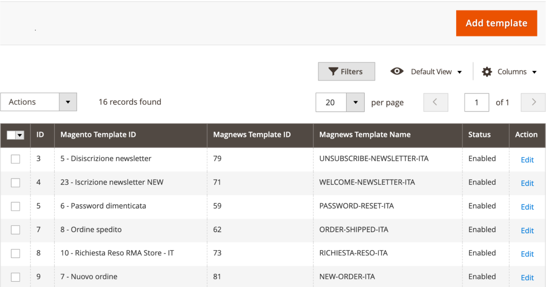Screen dimensions: 546x287
Task: Sort by Magnews Template Name column header
Action: 365,135
